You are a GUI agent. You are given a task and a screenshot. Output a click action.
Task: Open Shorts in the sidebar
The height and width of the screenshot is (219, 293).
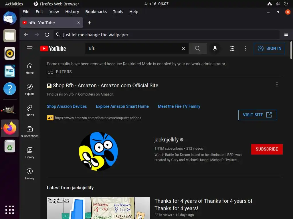click(30, 111)
